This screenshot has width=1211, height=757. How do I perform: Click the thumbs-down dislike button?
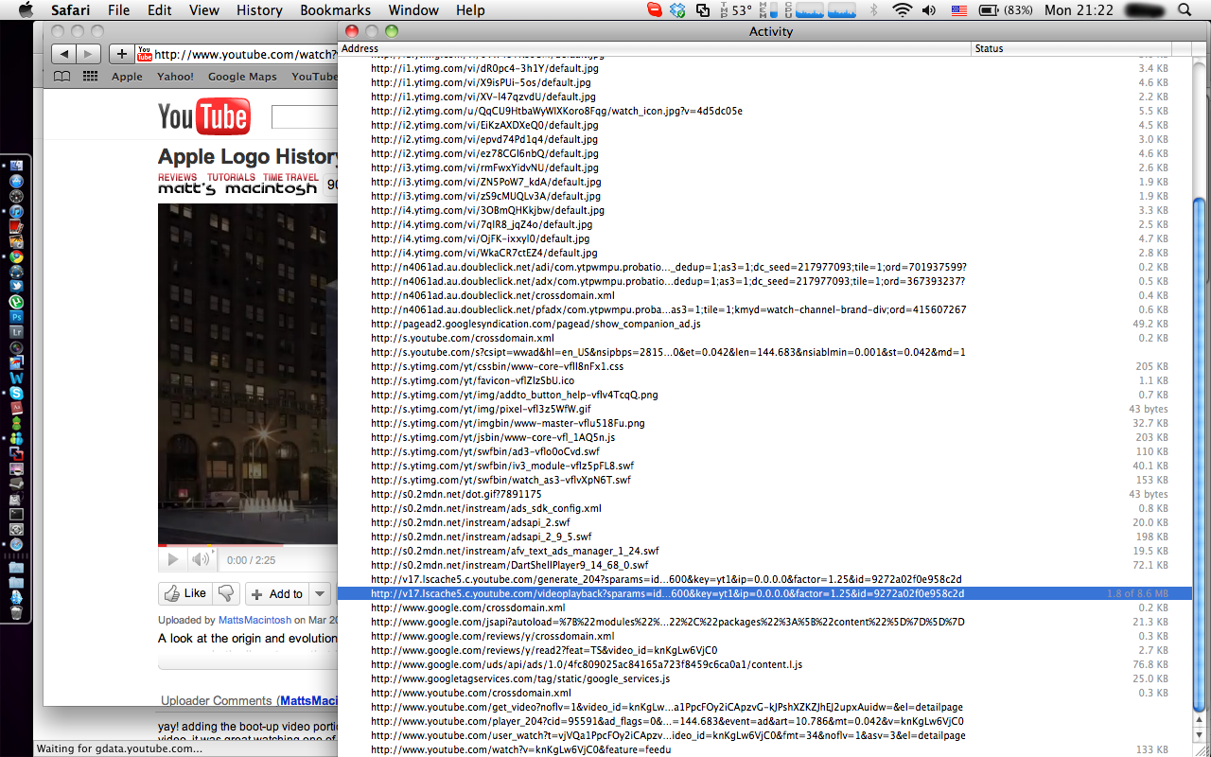click(x=225, y=593)
